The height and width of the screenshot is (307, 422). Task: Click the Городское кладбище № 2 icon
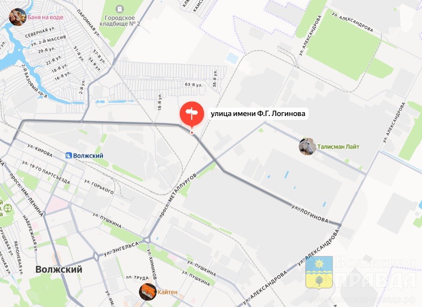pos(119,10)
